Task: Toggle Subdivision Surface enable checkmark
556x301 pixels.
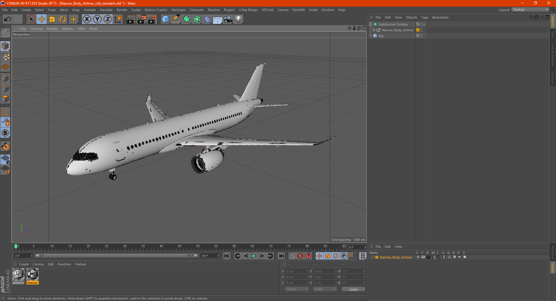Action: [x=424, y=24]
